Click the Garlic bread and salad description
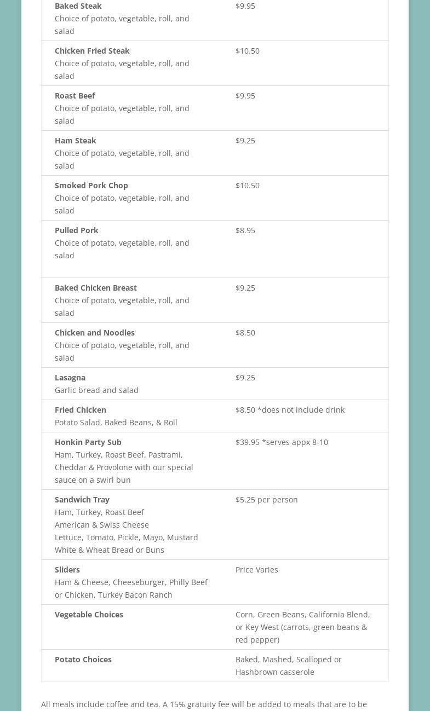This screenshot has height=711, width=430. [x=96, y=390]
